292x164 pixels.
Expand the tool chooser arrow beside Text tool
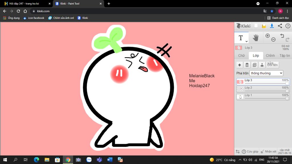[x=246, y=42]
